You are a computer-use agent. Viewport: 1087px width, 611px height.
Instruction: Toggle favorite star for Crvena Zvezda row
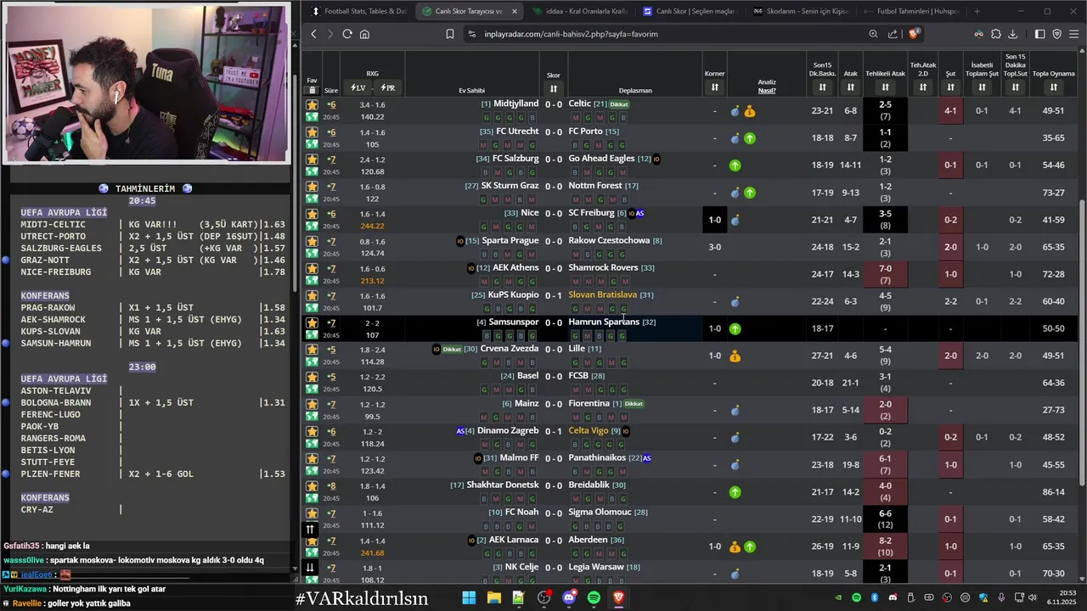(x=312, y=350)
